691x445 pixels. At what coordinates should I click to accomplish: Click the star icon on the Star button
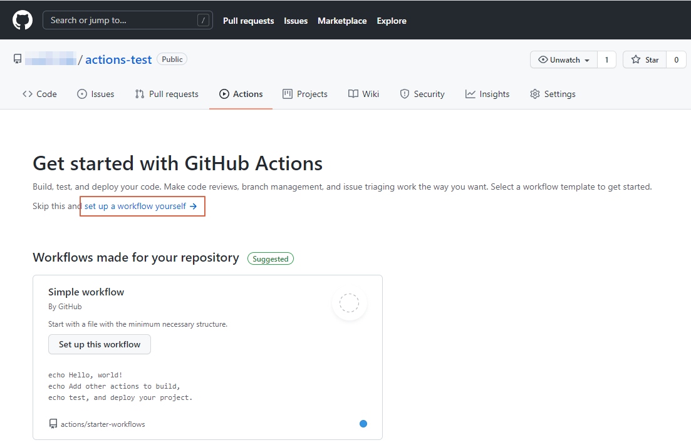[635, 59]
